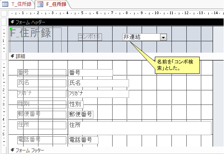Select the フリガナ text box field

(98, 94)
